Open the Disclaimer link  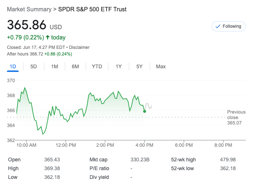coord(79,47)
